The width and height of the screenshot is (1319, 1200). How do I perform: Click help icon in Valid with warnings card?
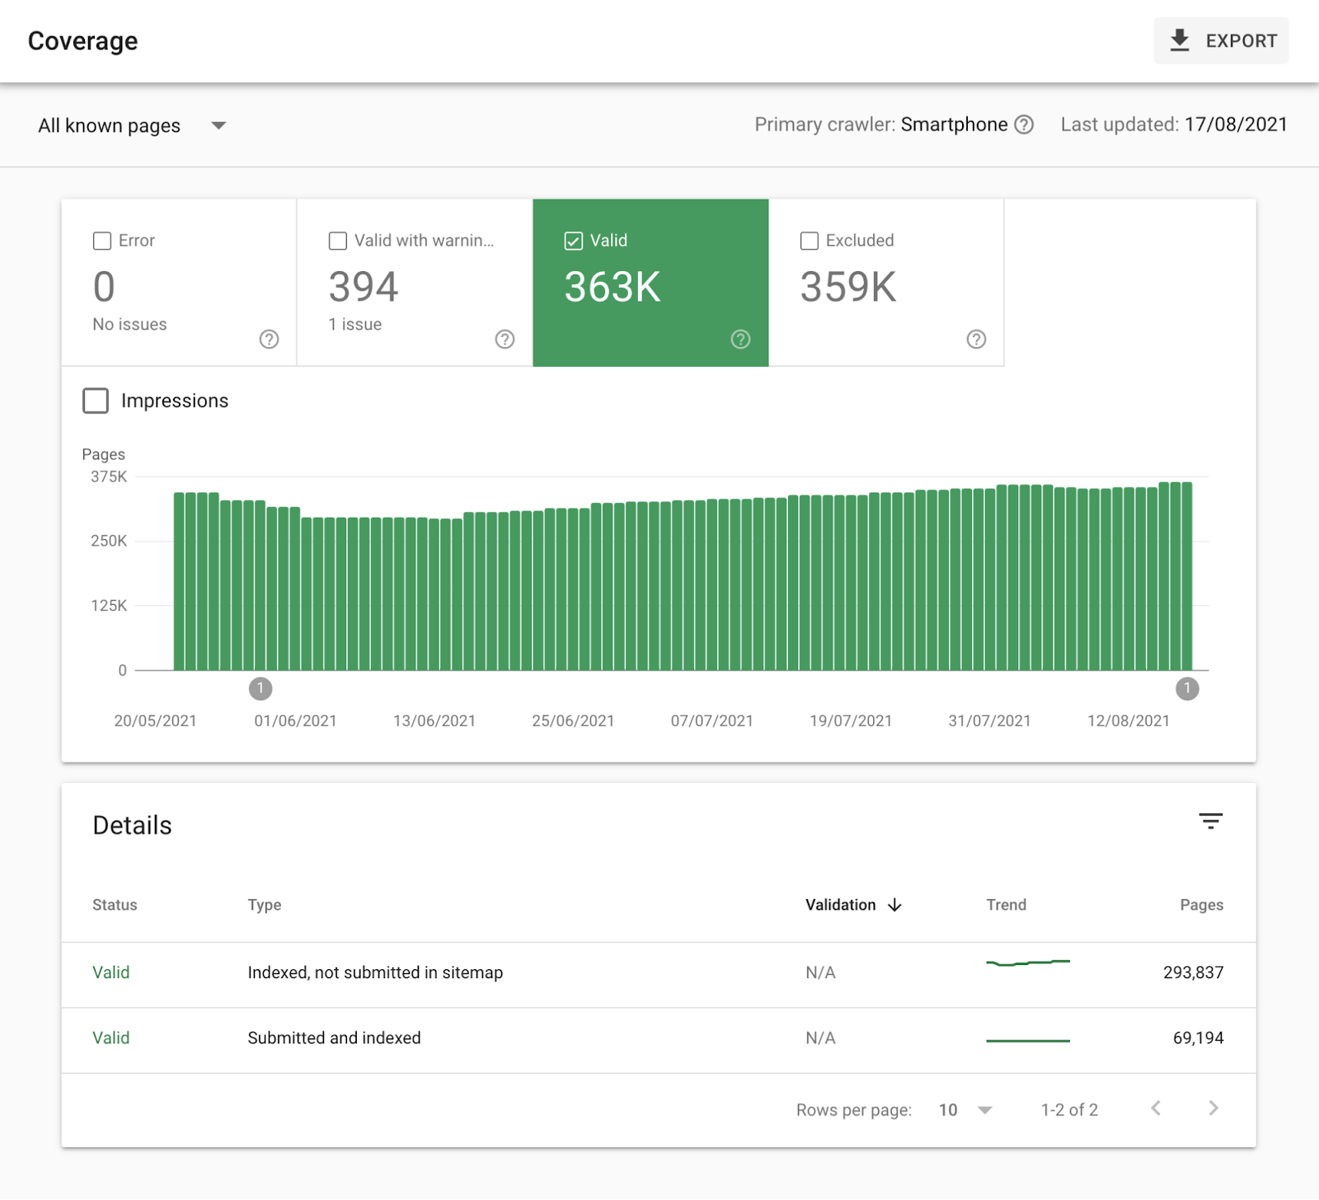pos(505,340)
